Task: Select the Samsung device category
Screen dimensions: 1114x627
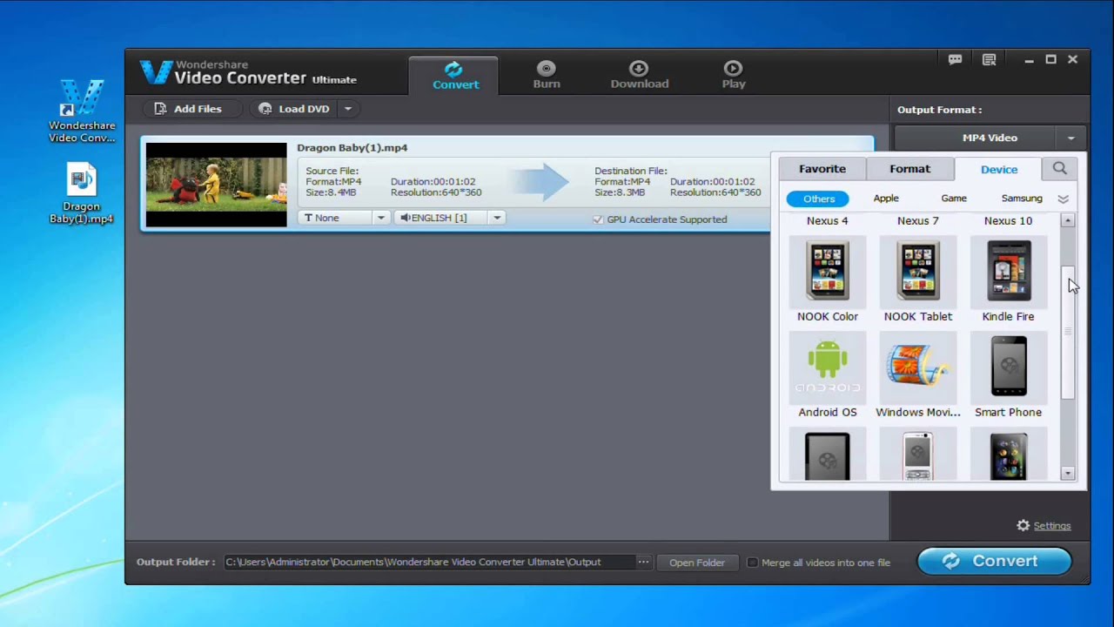Action: [1022, 199]
